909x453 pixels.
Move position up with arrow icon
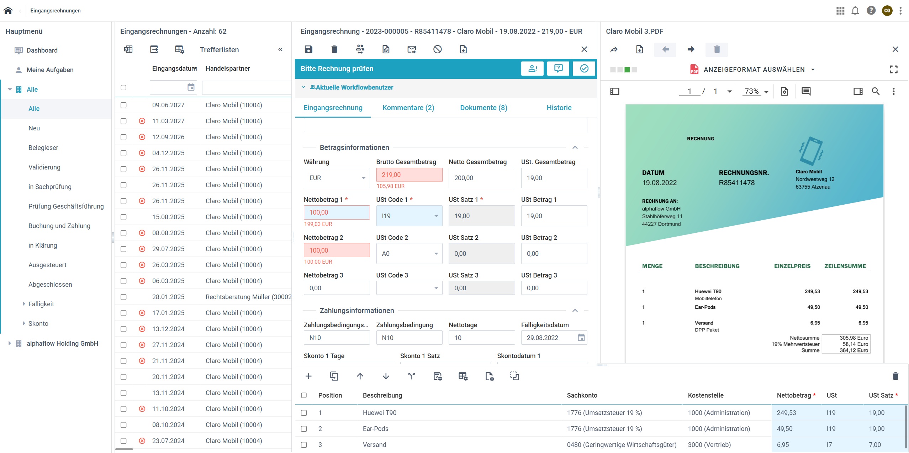tap(360, 376)
